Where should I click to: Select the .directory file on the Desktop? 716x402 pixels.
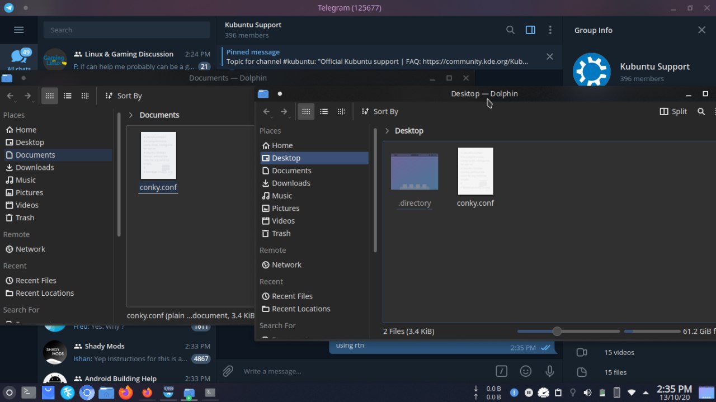coord(414,180)
